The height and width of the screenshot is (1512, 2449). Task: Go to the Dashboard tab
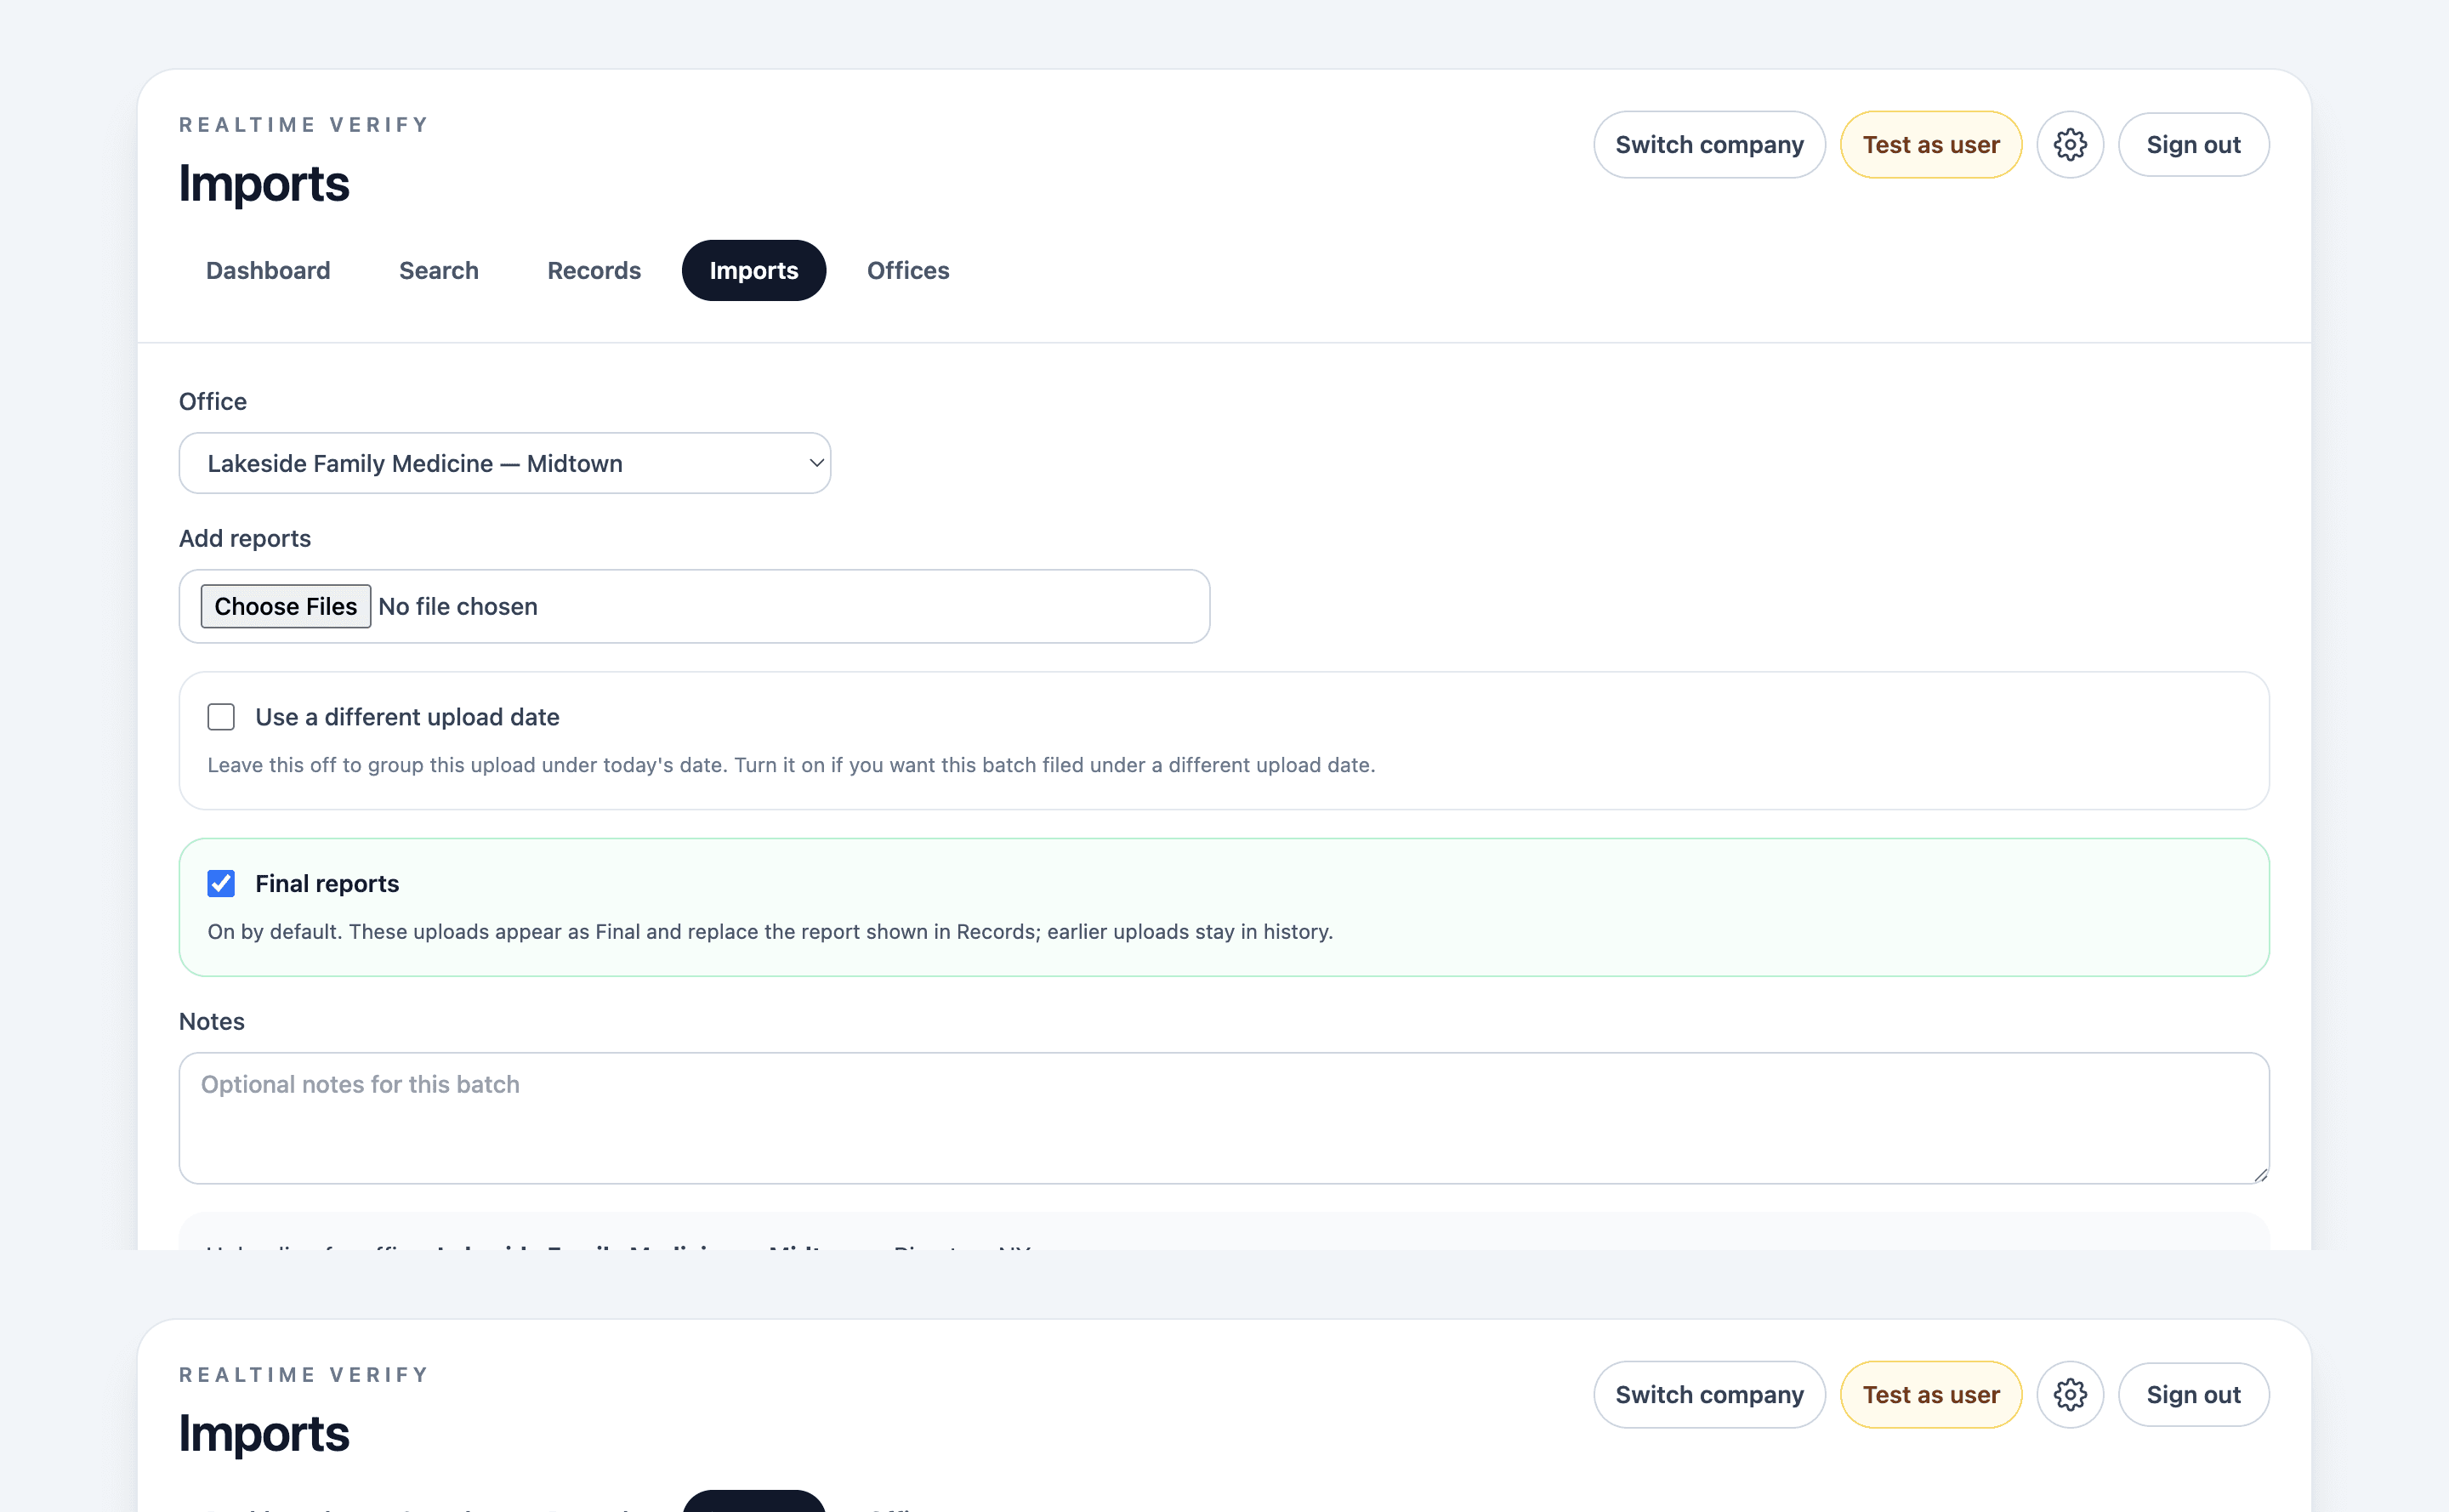pos(268,271)
